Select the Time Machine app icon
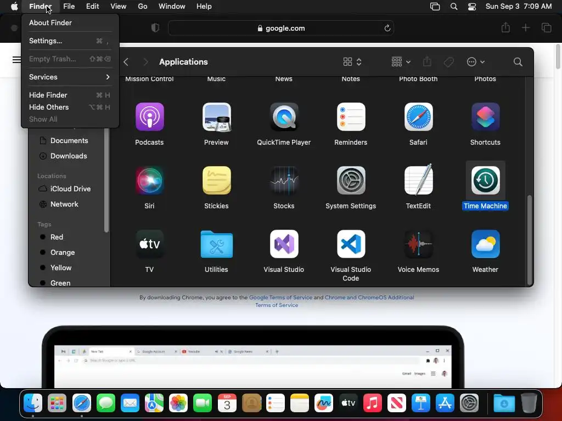Image resolution: width=562 pixels, height=421 pixels. pyautogui.click(x=485, y=180)
